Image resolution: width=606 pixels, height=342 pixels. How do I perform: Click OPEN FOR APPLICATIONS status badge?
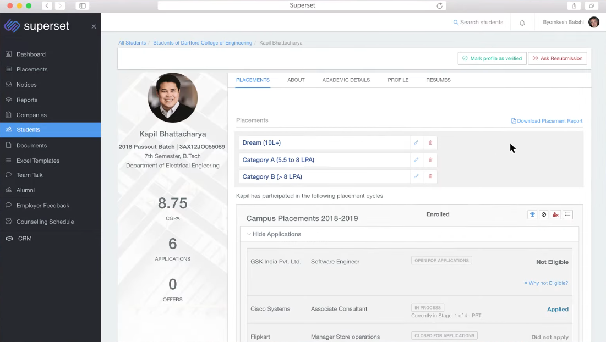coord(441,261)
